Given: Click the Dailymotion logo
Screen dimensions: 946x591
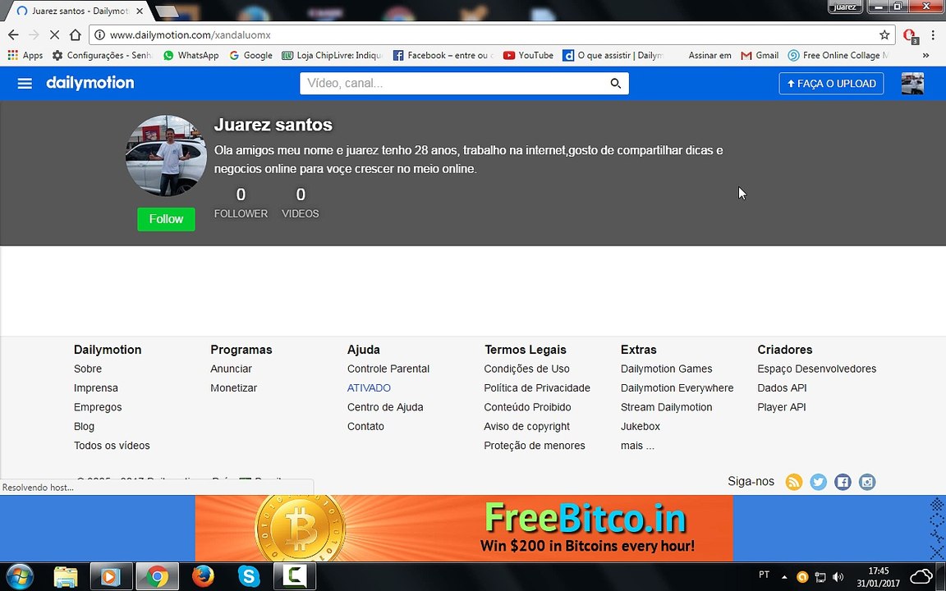Looking at the screenshot, I should tap(90, 83).
